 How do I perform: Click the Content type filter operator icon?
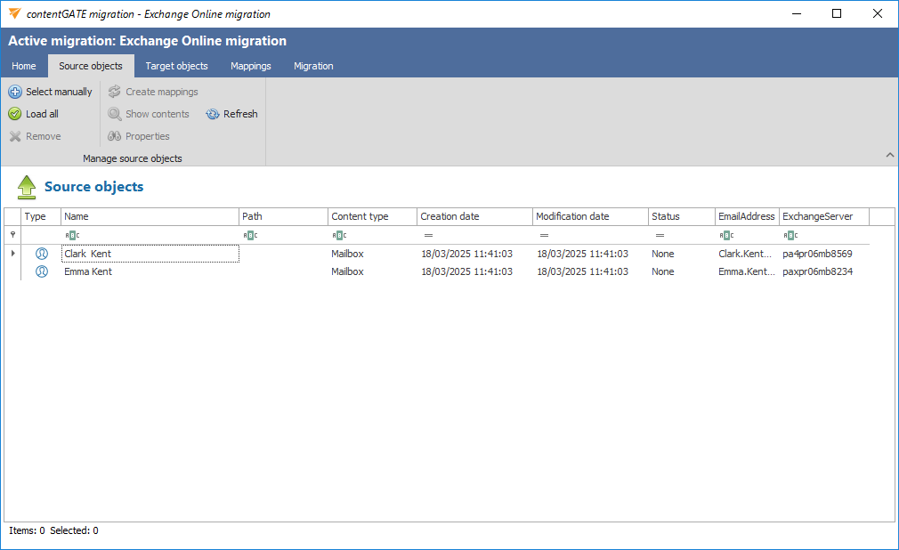[x=339, y=235]
